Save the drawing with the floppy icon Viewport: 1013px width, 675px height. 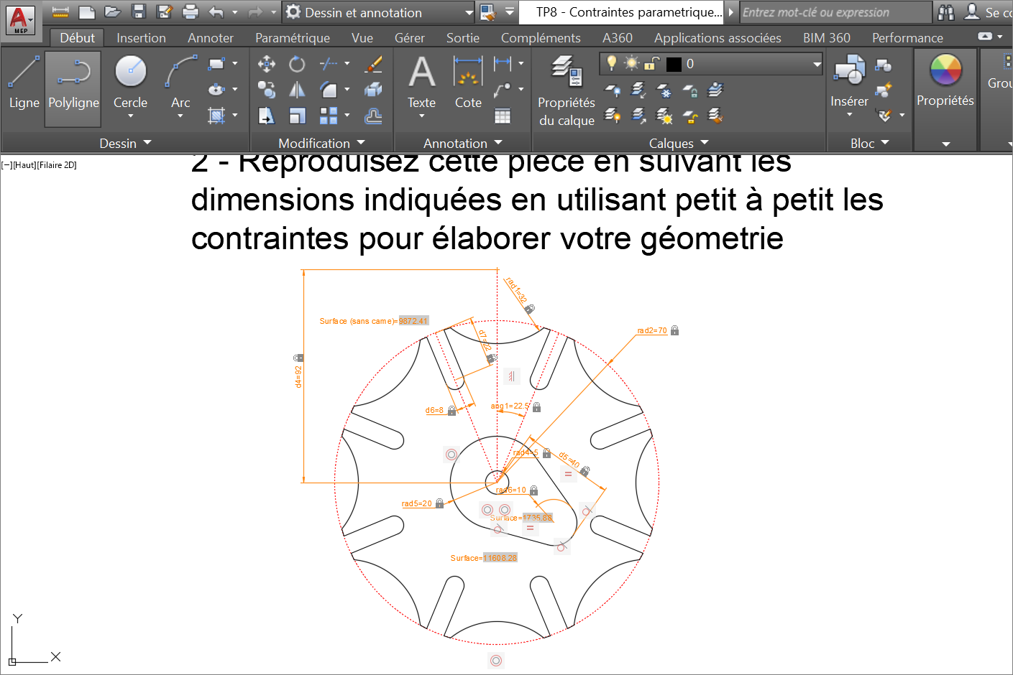[139, 12]
